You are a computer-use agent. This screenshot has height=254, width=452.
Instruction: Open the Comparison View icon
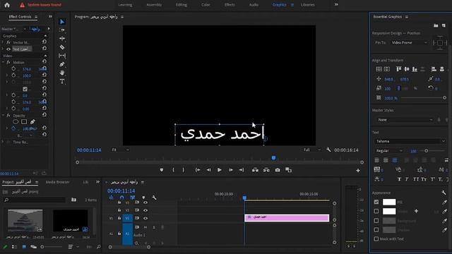click(289, 170)
